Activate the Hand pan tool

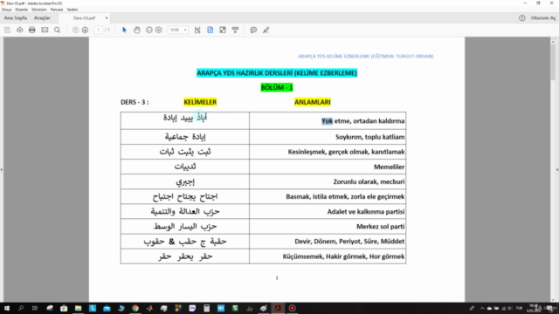(x=137, y=30)
